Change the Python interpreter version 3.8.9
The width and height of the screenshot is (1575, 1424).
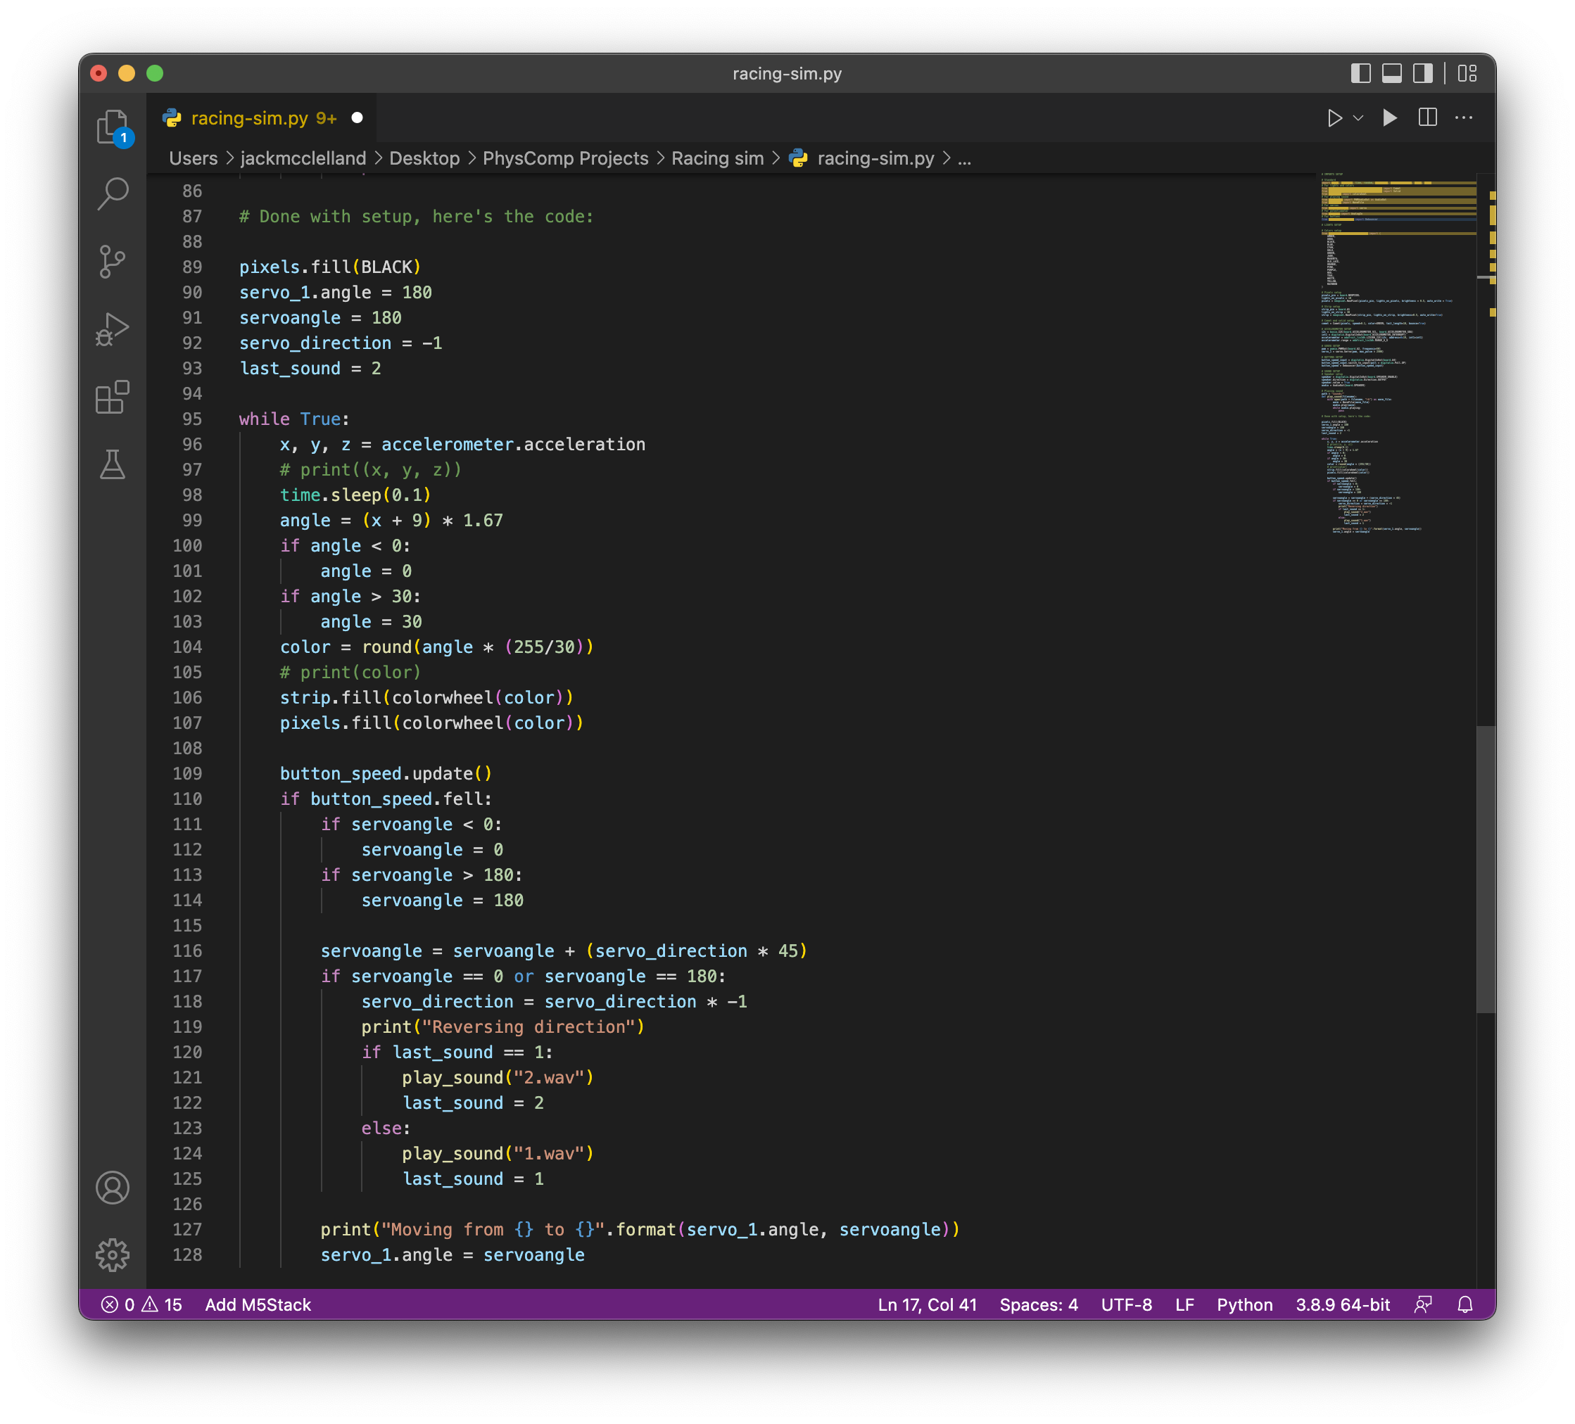point(1342,1304)
